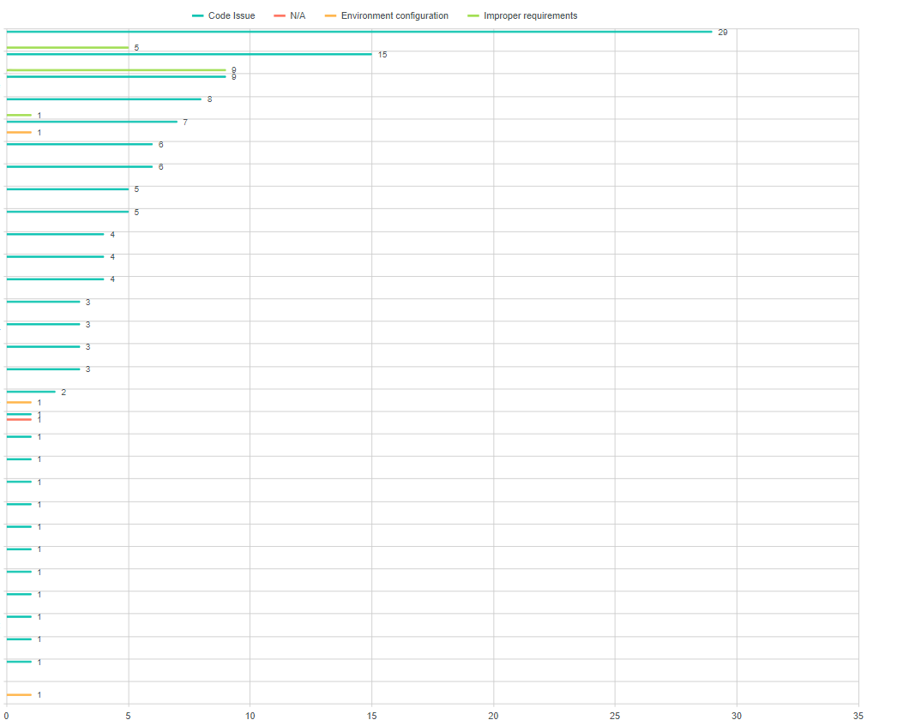Click the bottom orange Environment configuration bar

click(x=19, y=695)
